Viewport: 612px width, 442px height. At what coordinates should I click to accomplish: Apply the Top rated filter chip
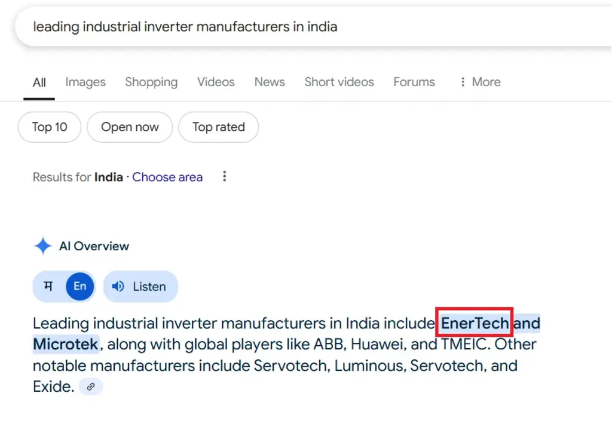[x=218, y=127]
